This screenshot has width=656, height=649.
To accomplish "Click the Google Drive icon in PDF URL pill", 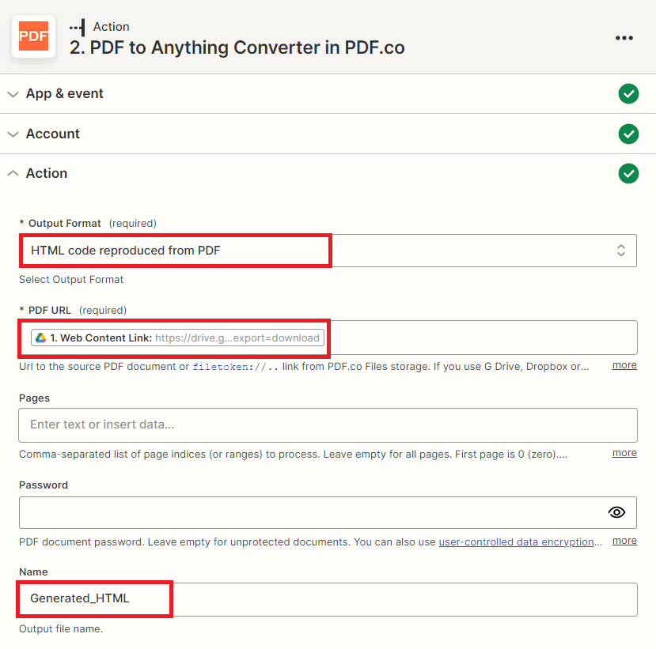I will pos(40,337).
